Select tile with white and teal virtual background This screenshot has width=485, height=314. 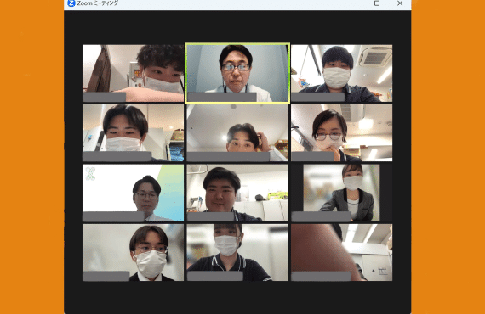[x=133, y=193]
